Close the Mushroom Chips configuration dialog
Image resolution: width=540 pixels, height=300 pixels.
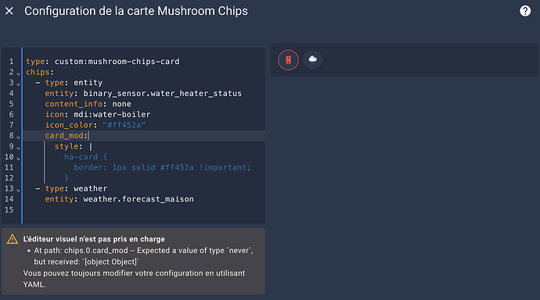click(9, 11)
